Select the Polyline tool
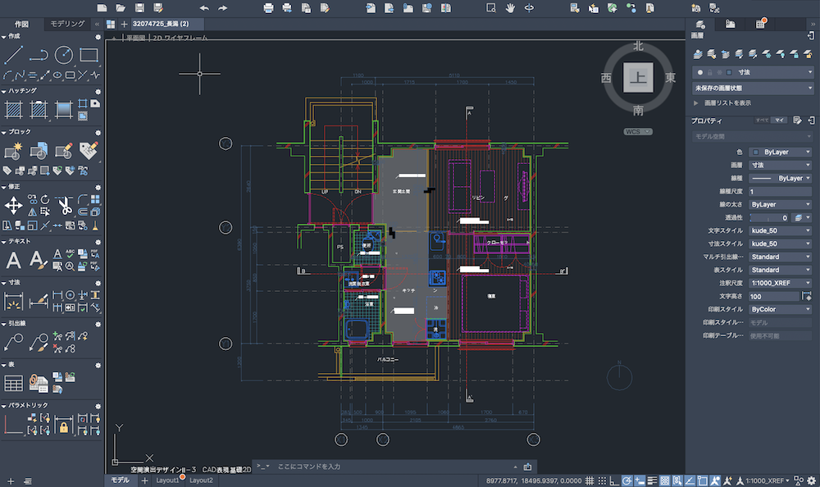The width and height of the screenshot is (820, 487). (x=39, y=55)
